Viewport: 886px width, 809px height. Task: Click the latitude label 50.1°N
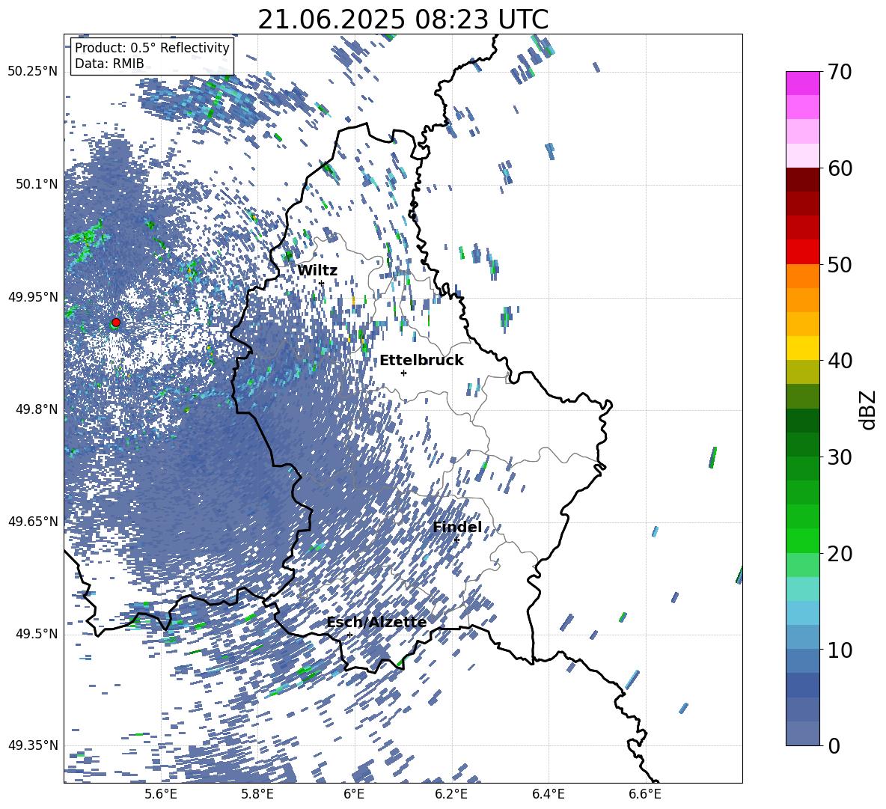coord(36,184)
